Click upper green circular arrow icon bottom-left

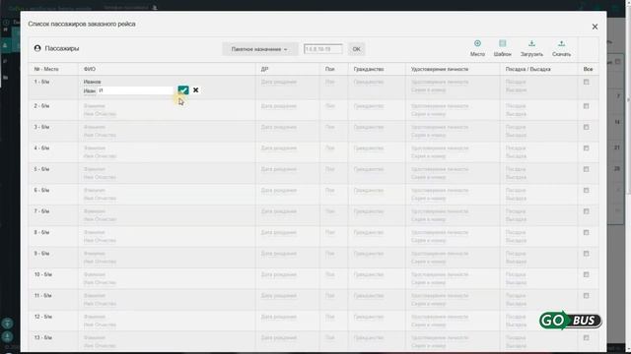point(7,324)
